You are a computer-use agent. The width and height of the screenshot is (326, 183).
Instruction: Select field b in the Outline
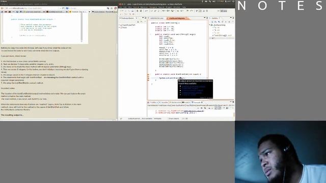point(216,30)
